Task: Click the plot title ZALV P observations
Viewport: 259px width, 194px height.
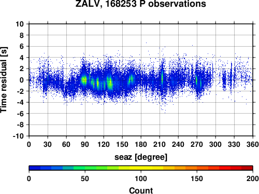Action: 141,4
